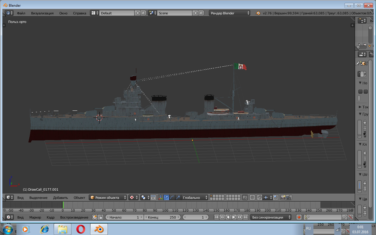Toggle the auto keyframe record button
Image resolution: width=376 pixels, height=235 pixels.
299,217
